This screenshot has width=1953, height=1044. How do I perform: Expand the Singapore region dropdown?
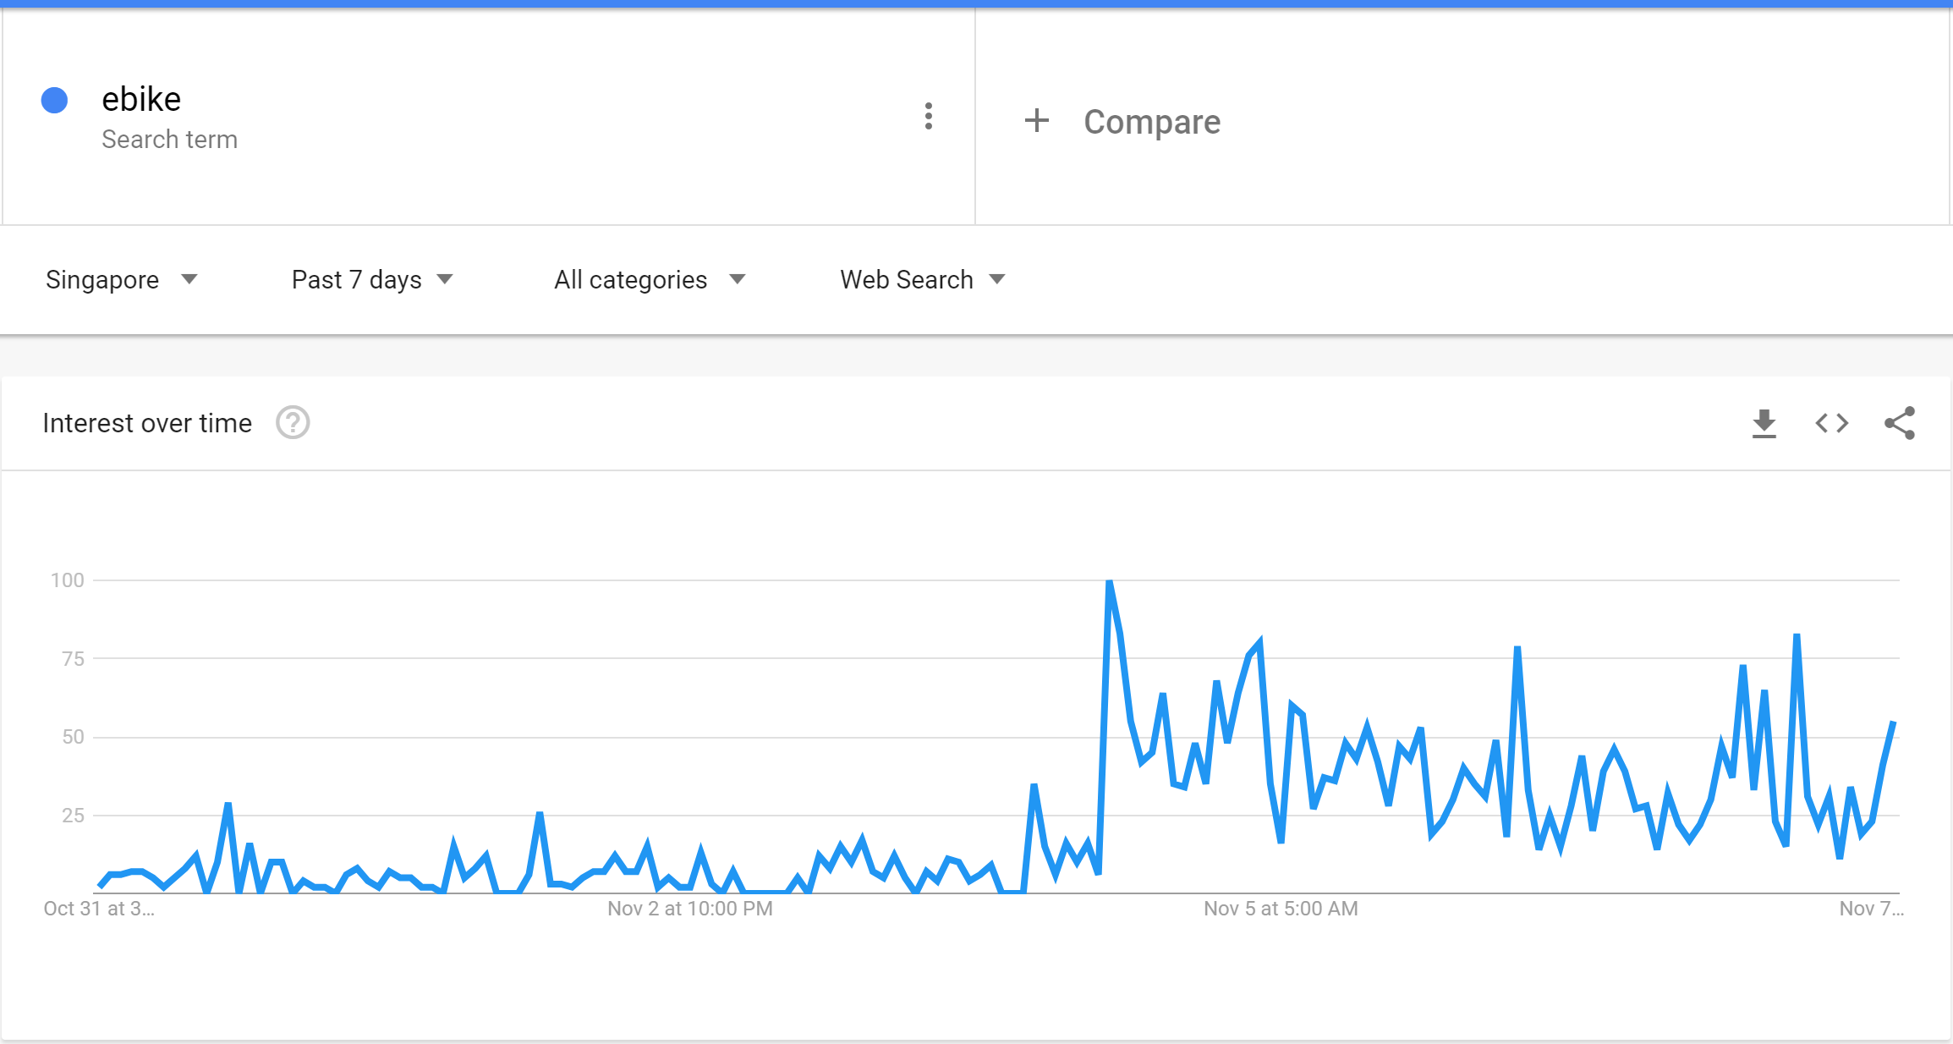point(121,280)
